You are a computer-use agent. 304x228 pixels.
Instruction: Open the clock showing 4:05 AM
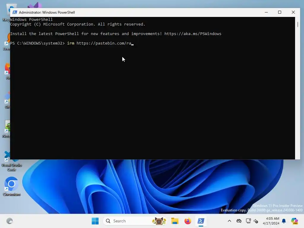[x=271, y=221]
